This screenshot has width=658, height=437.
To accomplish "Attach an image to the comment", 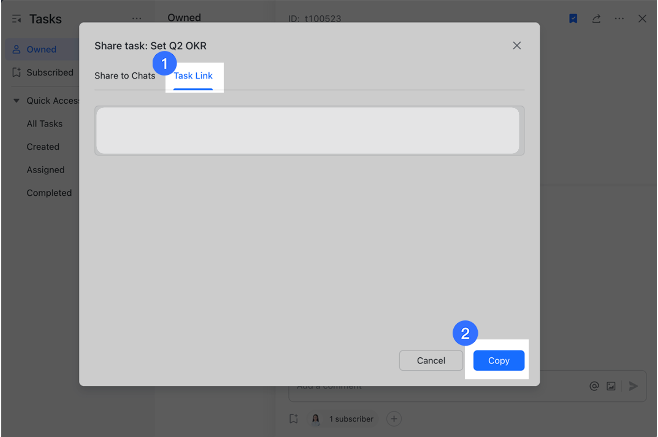I will 611,386.
